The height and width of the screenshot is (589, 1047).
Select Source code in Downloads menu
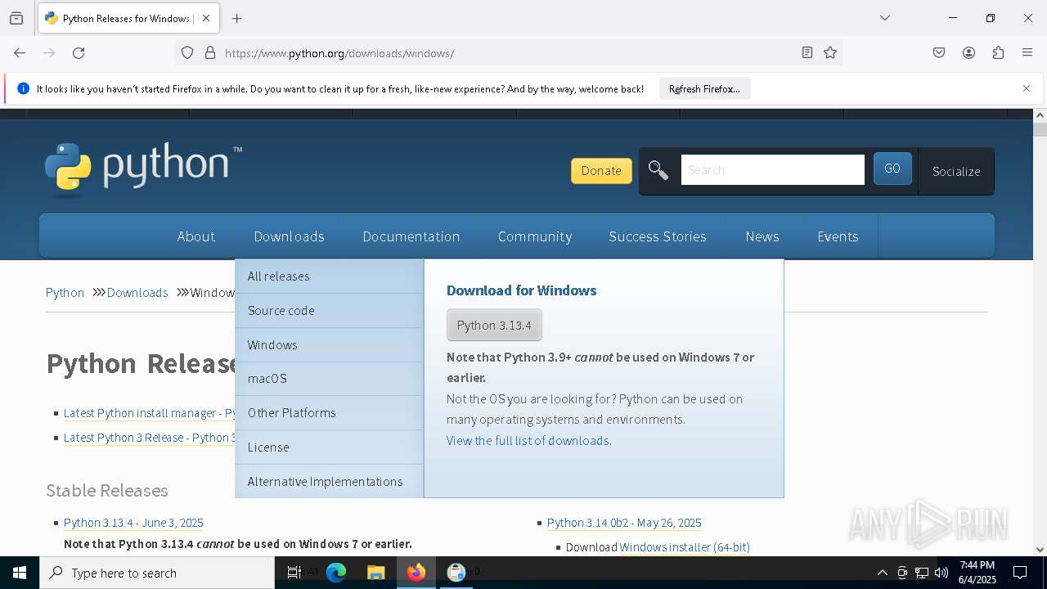coord(329,311)
